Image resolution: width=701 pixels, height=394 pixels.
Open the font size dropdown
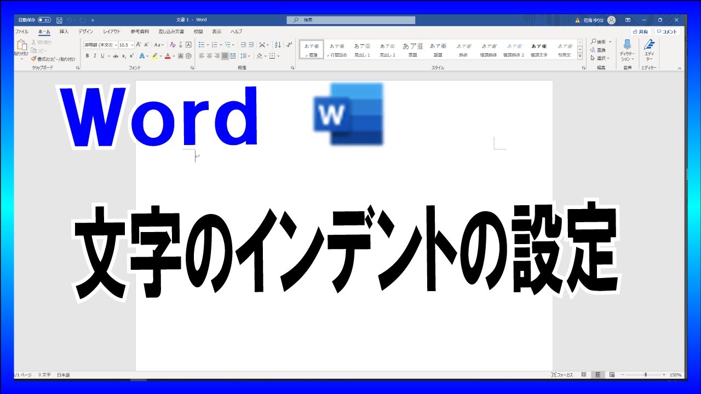131,45
